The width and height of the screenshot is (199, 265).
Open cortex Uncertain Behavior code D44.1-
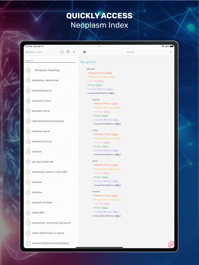(116, 151)
